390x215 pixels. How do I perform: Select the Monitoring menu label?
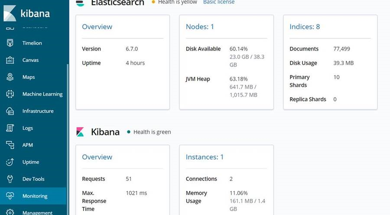[x=35, y=196]
